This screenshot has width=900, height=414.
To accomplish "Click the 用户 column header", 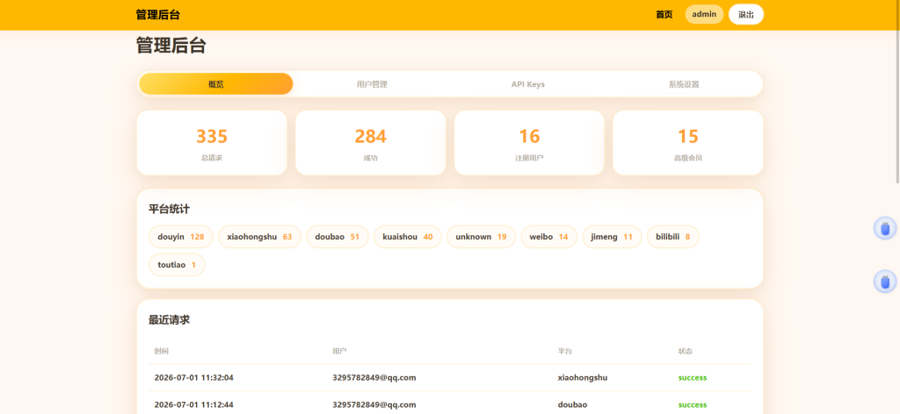I will click(x=339, y=351).
